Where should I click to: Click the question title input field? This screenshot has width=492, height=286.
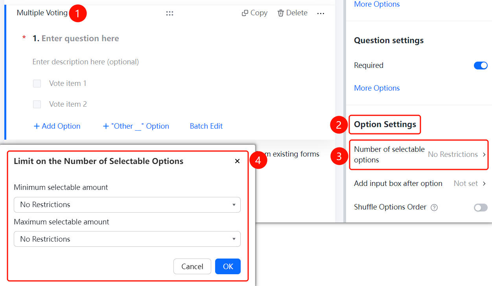[80, 38]
